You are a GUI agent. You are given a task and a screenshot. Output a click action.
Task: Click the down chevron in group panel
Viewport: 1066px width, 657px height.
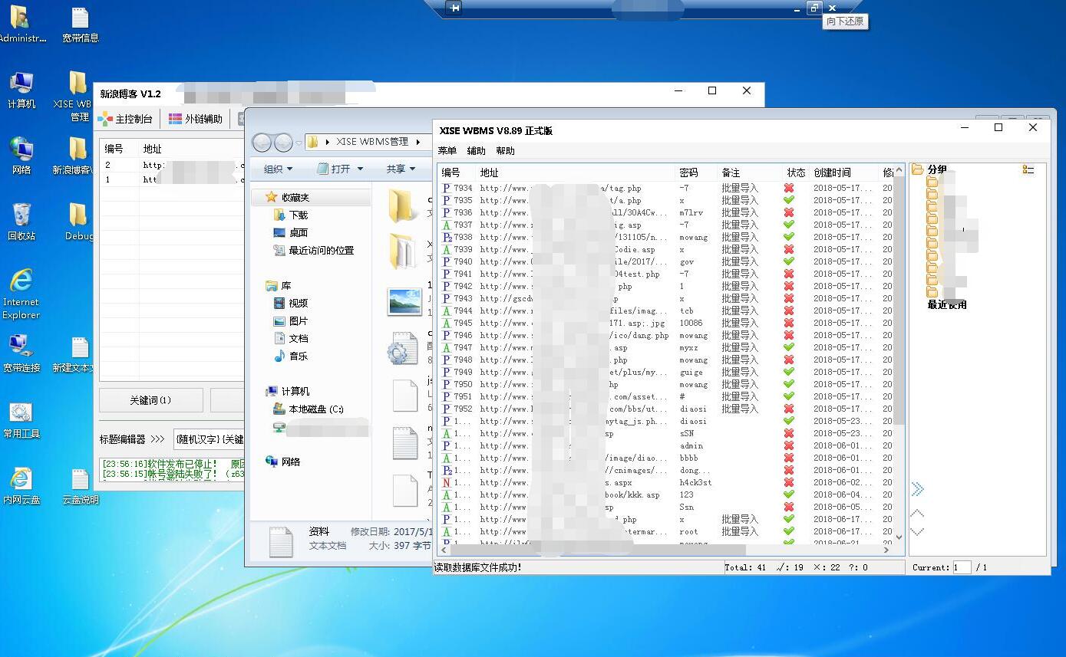917,531
